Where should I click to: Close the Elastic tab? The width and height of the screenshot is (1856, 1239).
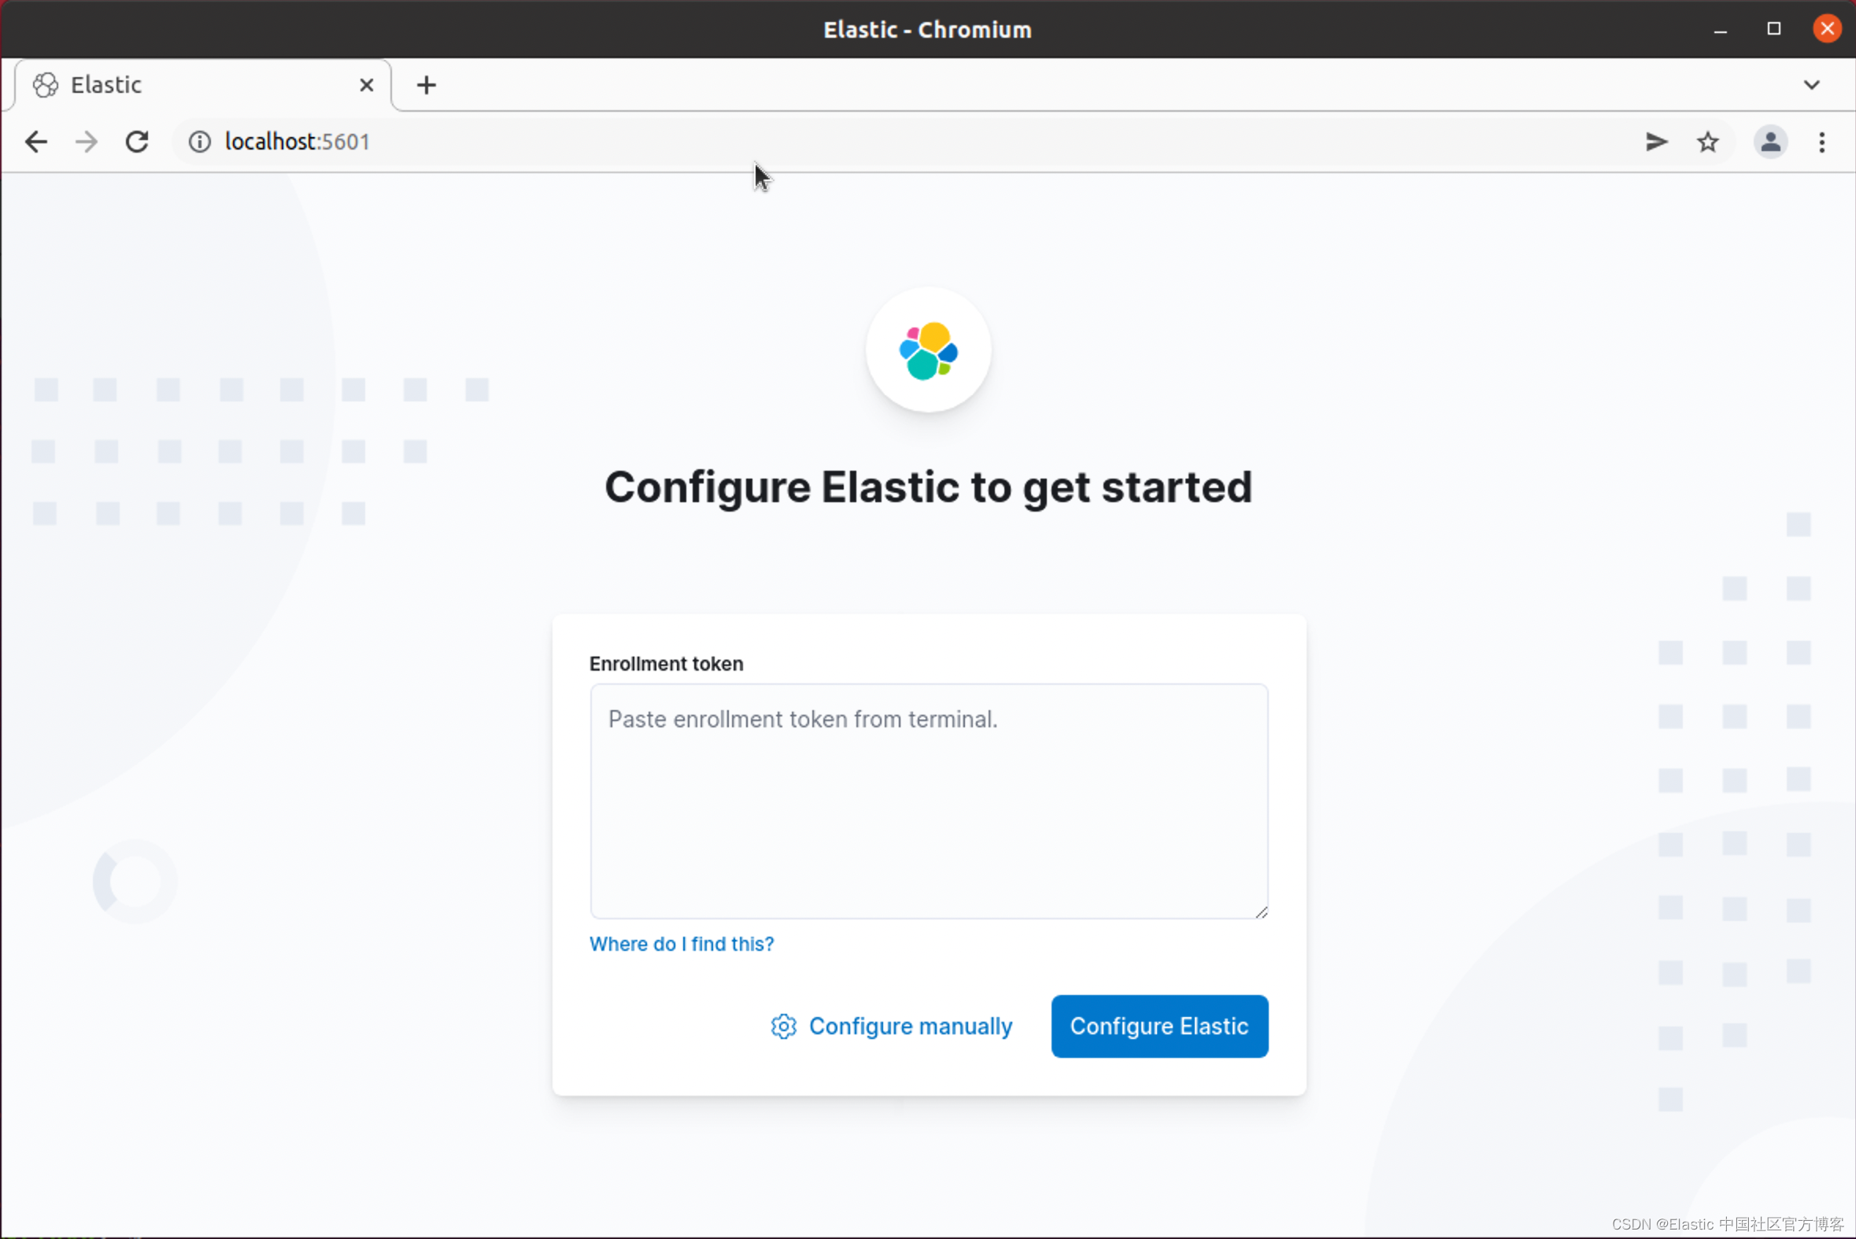pos(367,85)
